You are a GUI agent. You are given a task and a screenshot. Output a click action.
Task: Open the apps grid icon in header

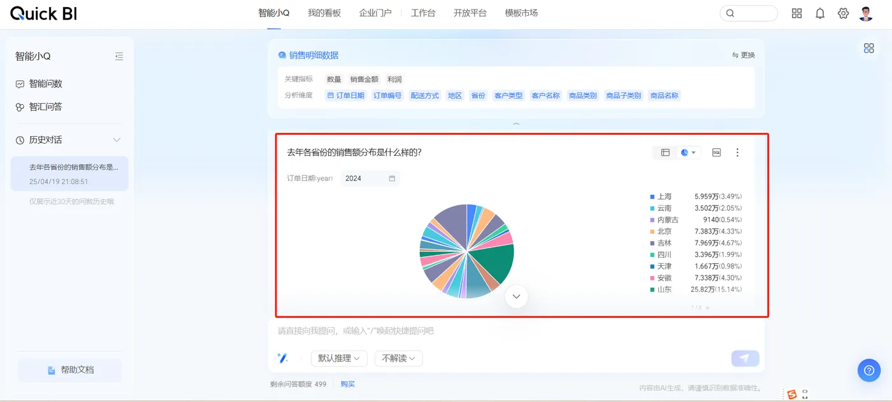tap(796, 13)
